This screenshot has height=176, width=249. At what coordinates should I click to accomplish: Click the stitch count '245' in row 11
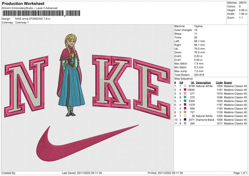(x=192, y=123)
